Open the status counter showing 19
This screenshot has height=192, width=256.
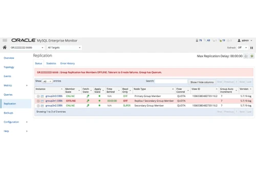222,40
